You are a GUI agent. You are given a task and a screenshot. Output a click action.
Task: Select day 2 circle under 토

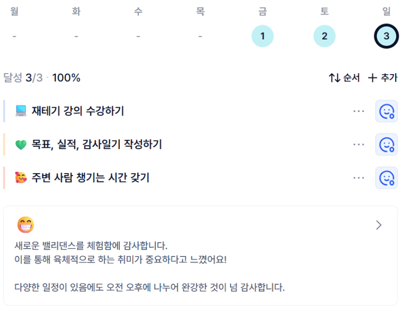click(324, 36)
